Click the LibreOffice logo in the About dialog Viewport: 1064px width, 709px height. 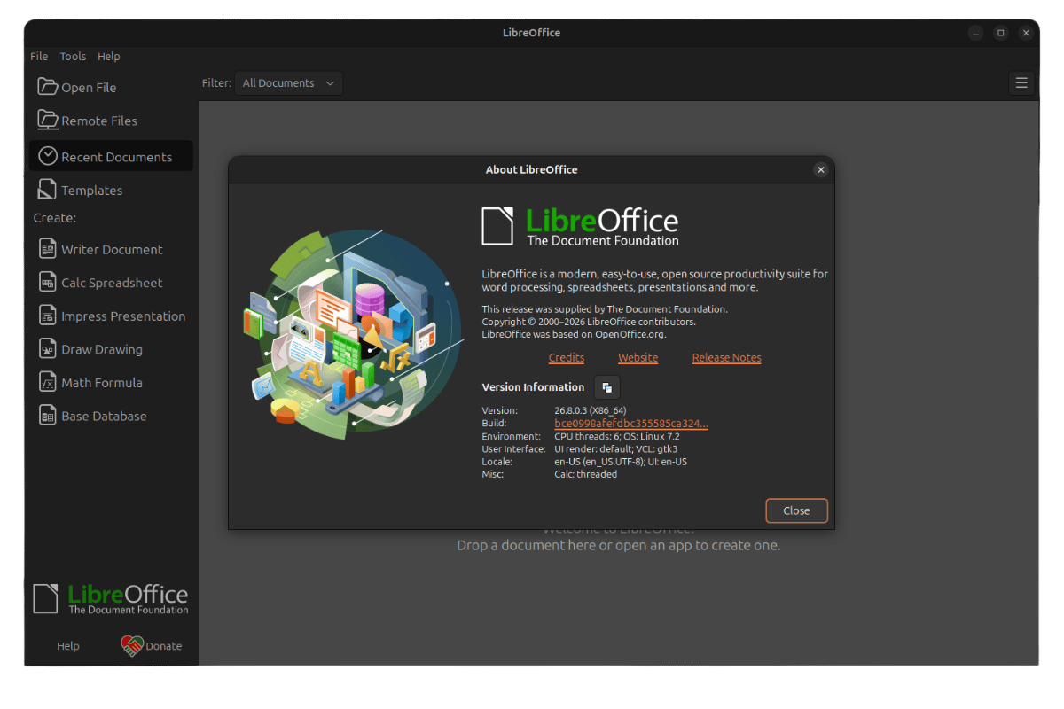click(580, 226)
